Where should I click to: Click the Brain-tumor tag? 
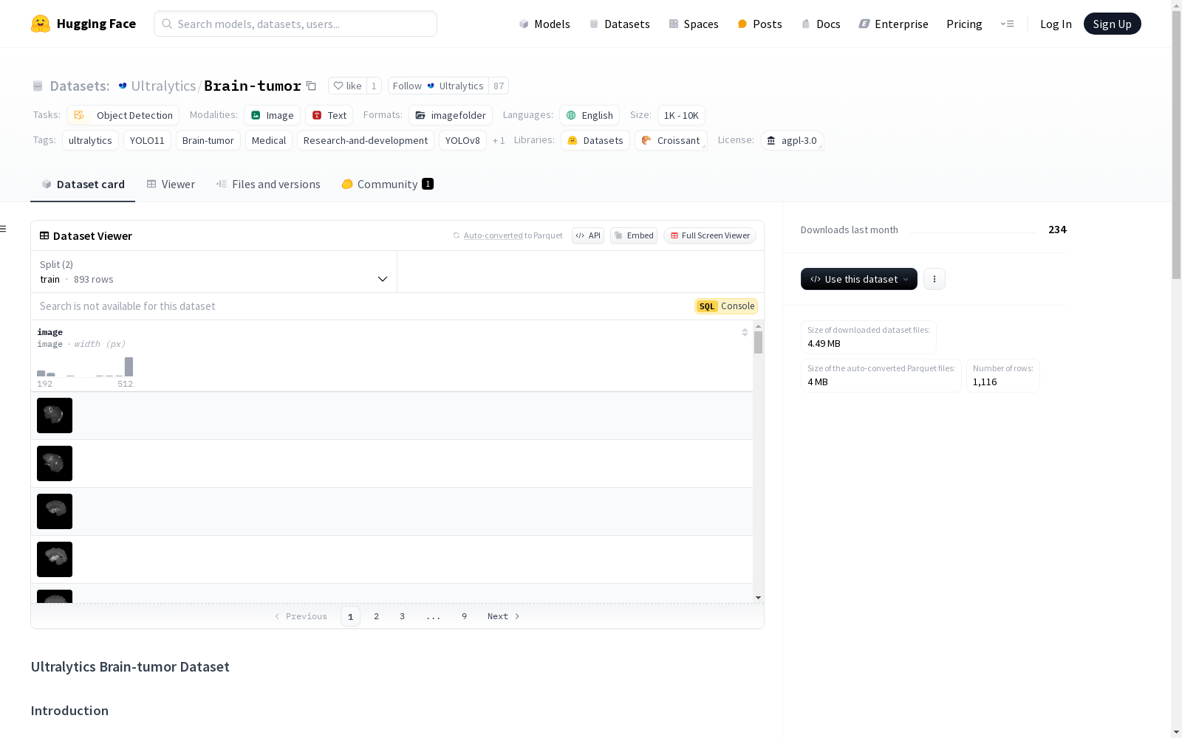click(208, 140)
